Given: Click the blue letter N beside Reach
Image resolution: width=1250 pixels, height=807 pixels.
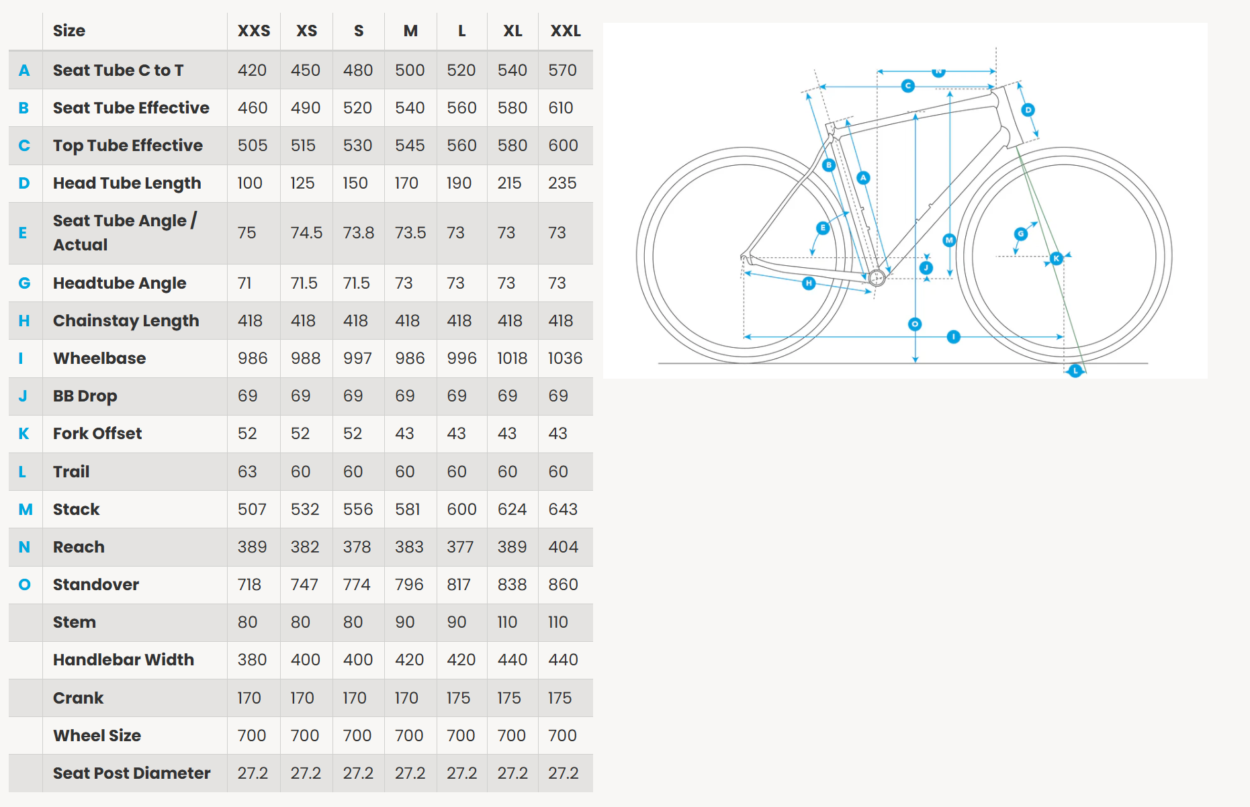Looking at the screenshot, I should point(24,547).
